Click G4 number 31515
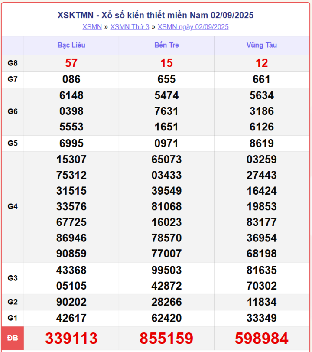 click(x=71, y=191)
